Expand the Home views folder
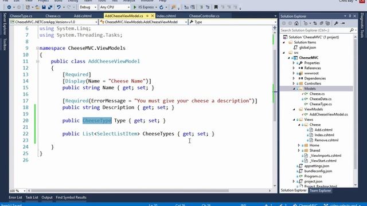Image resolution: width=367 pixels, height=206 pixels. click(299, 145)
